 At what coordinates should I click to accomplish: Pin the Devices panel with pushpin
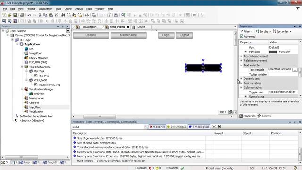tap(63, 26)
